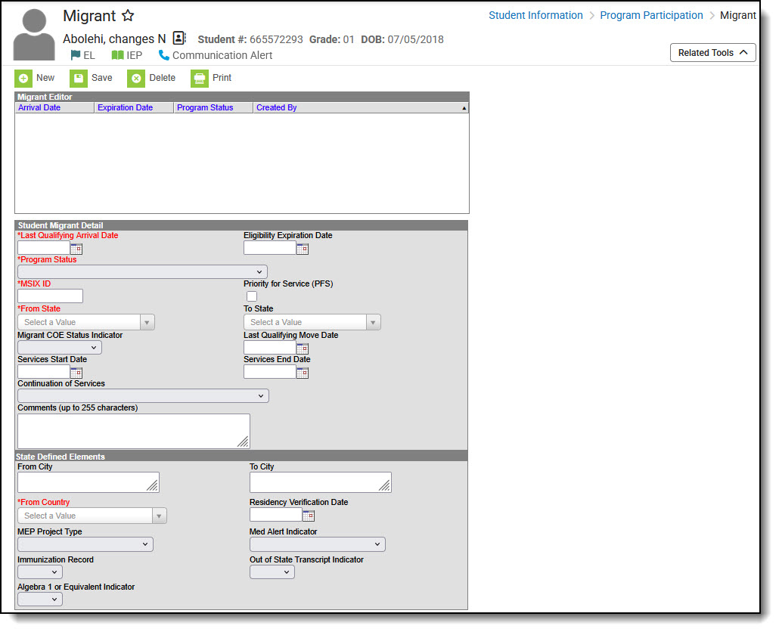Click the Student # 665572293 text

pos(250,40)
